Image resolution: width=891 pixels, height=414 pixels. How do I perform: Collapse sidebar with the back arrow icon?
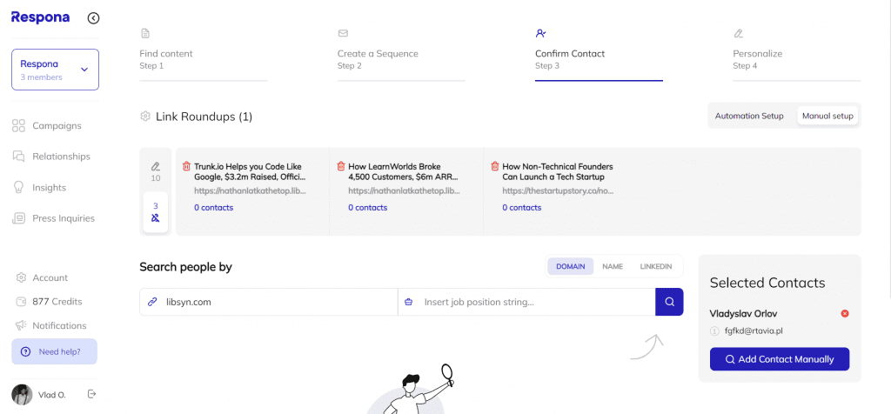tap(94, 18)
